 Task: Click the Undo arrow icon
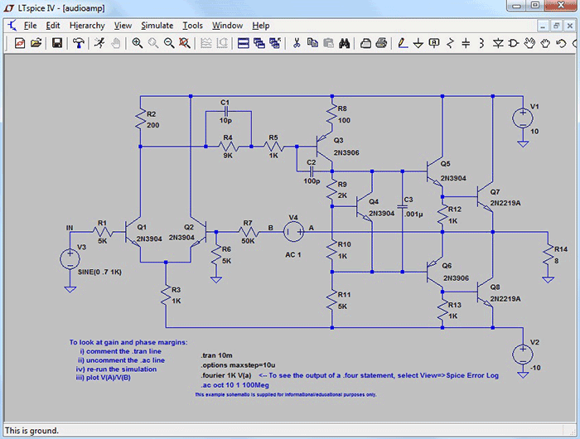tap(561, 43)
